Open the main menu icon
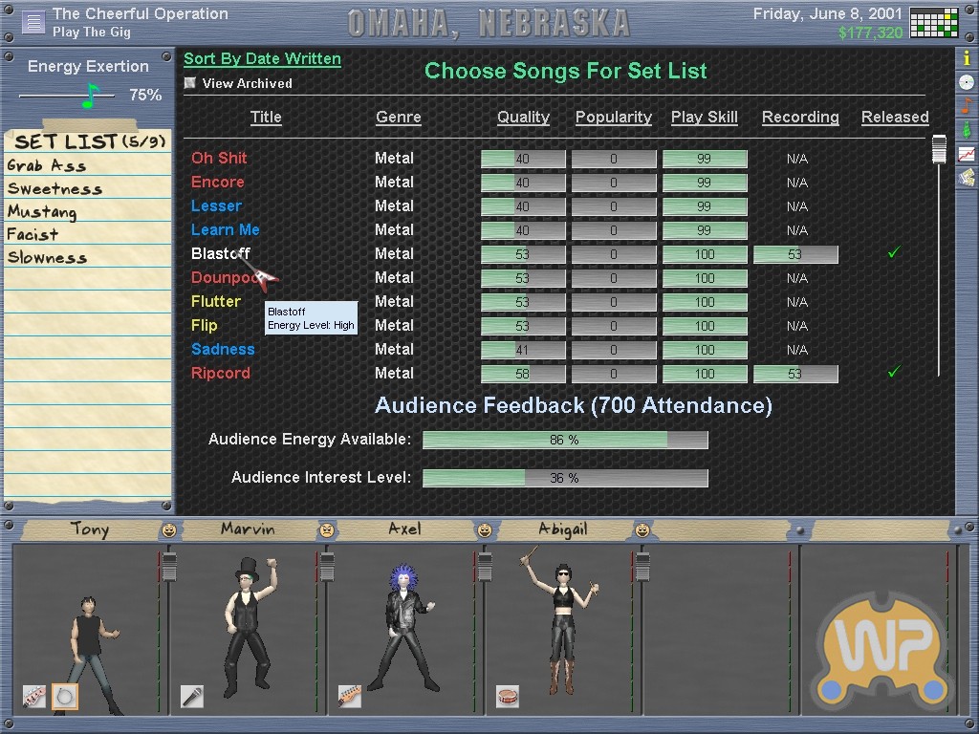Image resolution: width=979 pixels, height=734 pixels. tap(33, 22)
